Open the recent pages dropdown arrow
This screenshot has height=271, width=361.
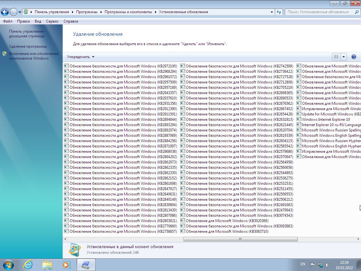20,12
